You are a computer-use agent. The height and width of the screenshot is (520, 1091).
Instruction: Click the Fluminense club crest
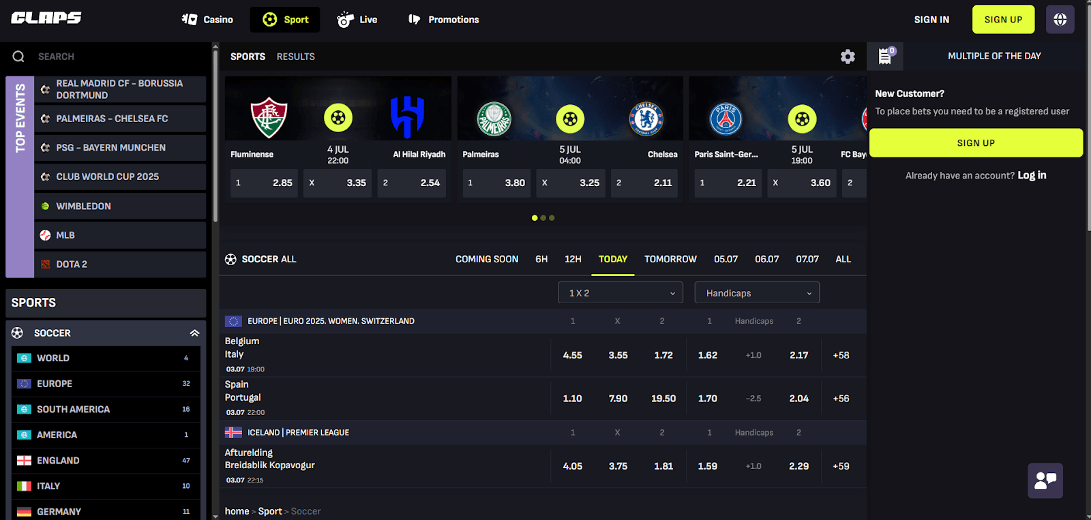(x=269, y=117)
